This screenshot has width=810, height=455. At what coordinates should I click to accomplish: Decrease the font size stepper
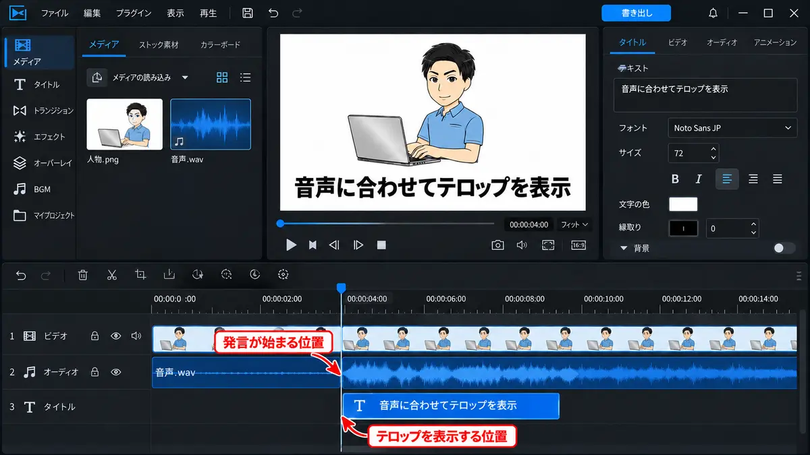click(x=713, y=158)
